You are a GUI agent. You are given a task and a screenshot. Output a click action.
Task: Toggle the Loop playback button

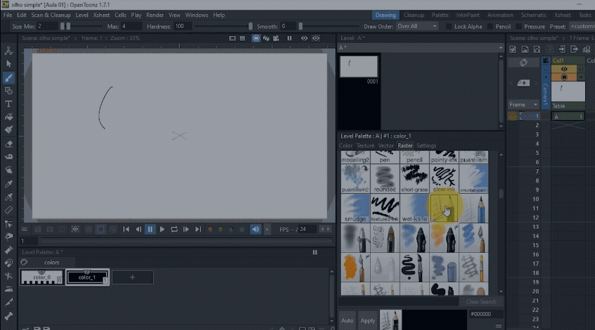coord(174,229)
